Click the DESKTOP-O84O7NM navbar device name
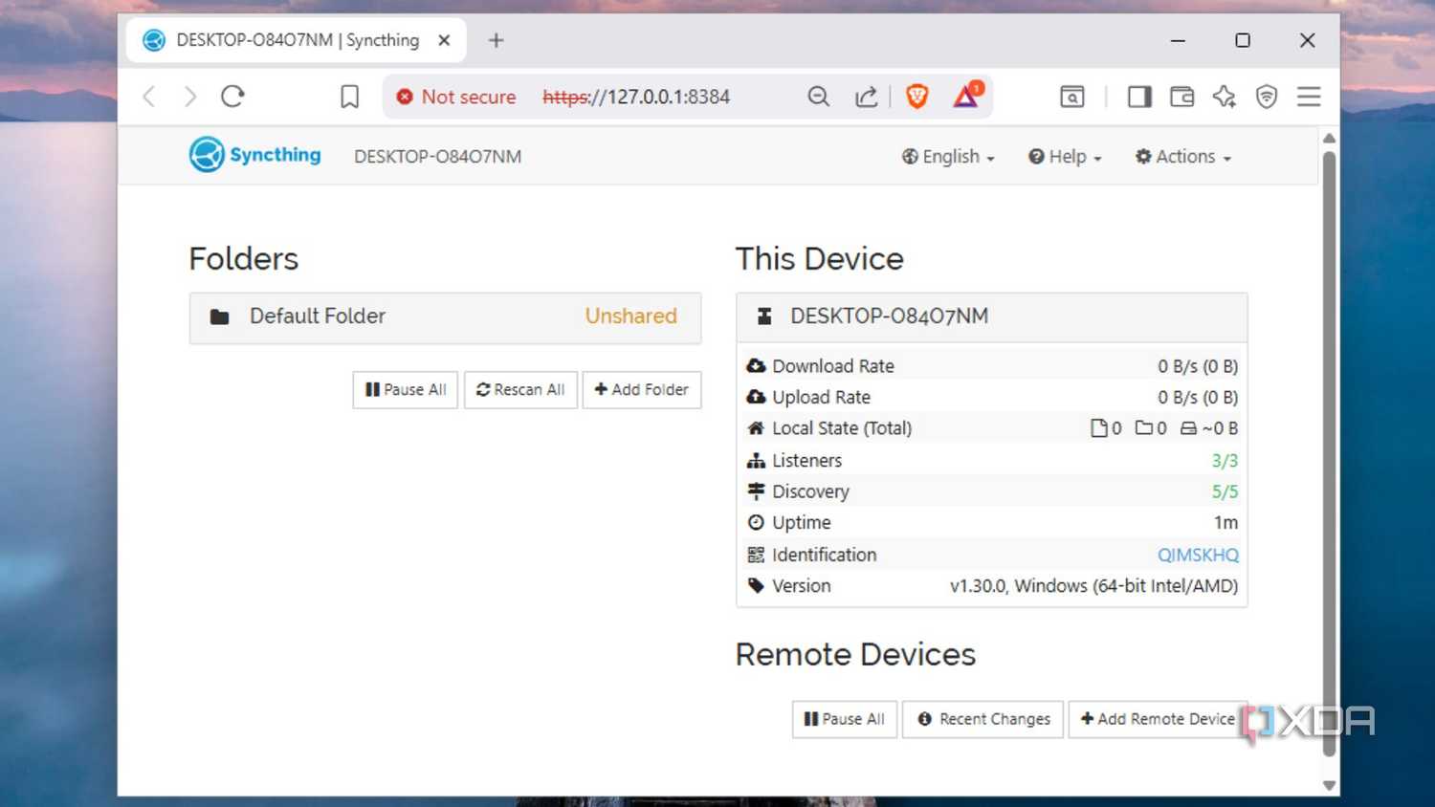This screenshot has width=1435, height=807. point(437,157)
